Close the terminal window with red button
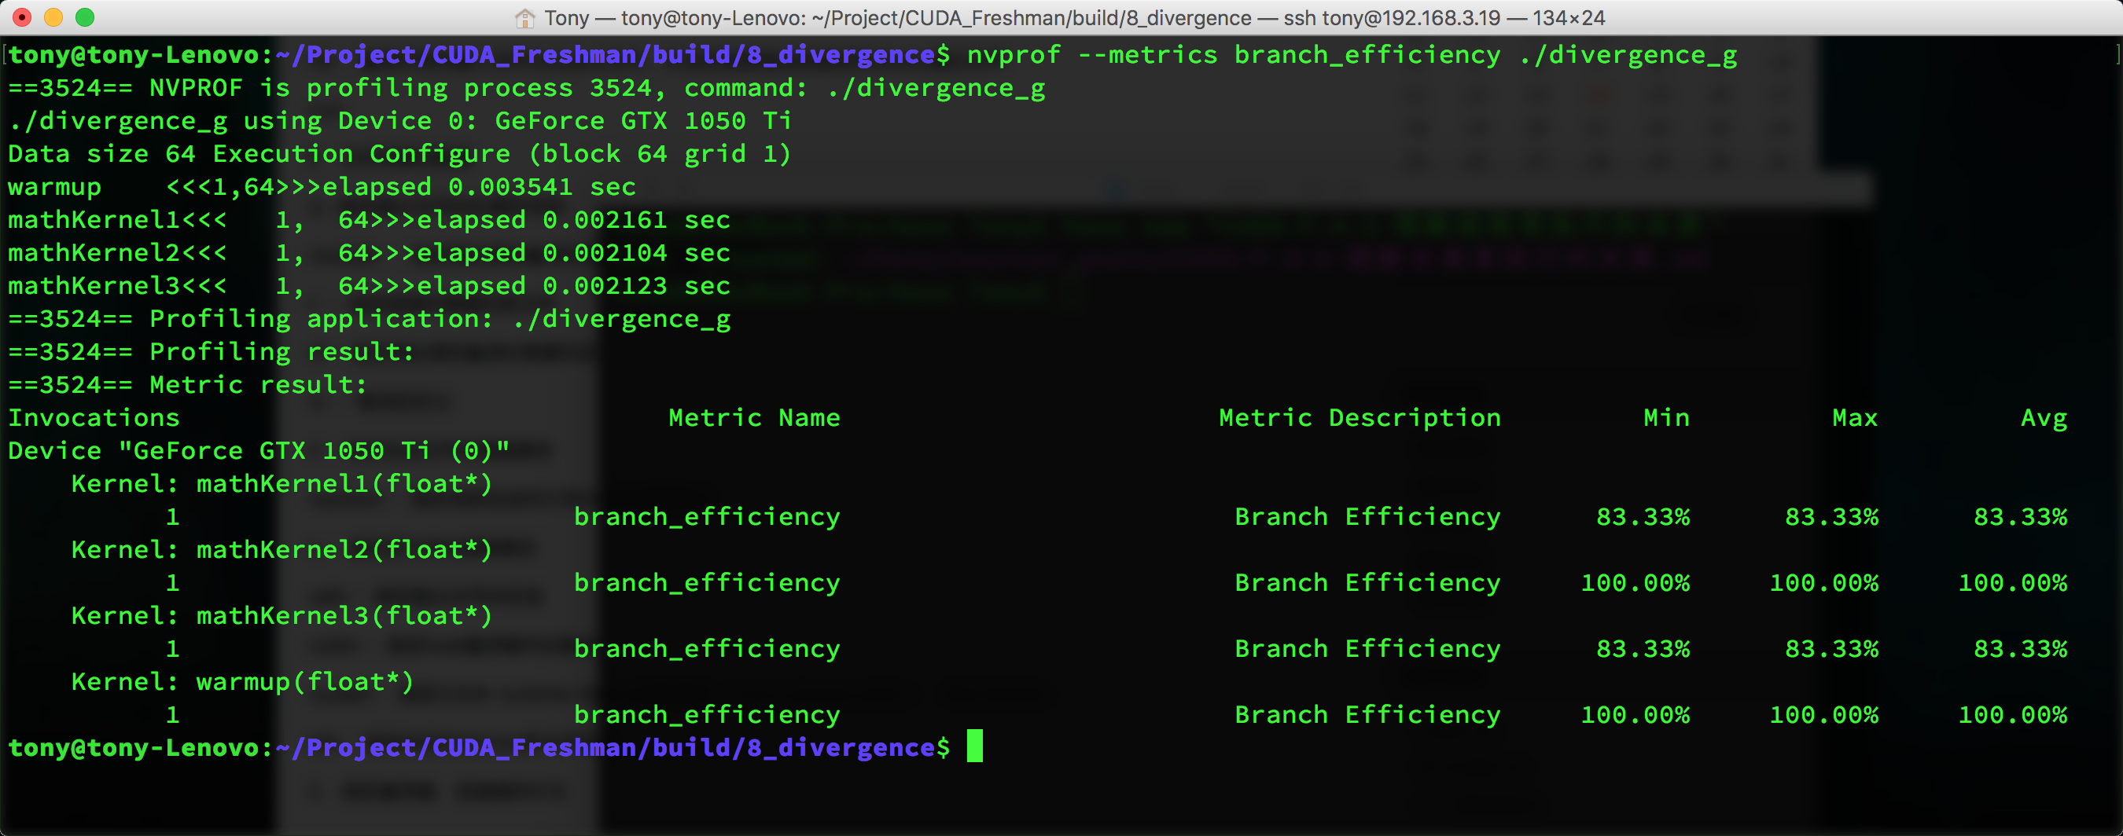 pyautogui.click(x=22, y=17)
